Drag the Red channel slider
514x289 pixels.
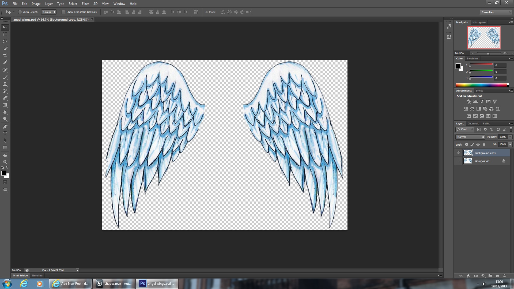(x=470, y=66)
